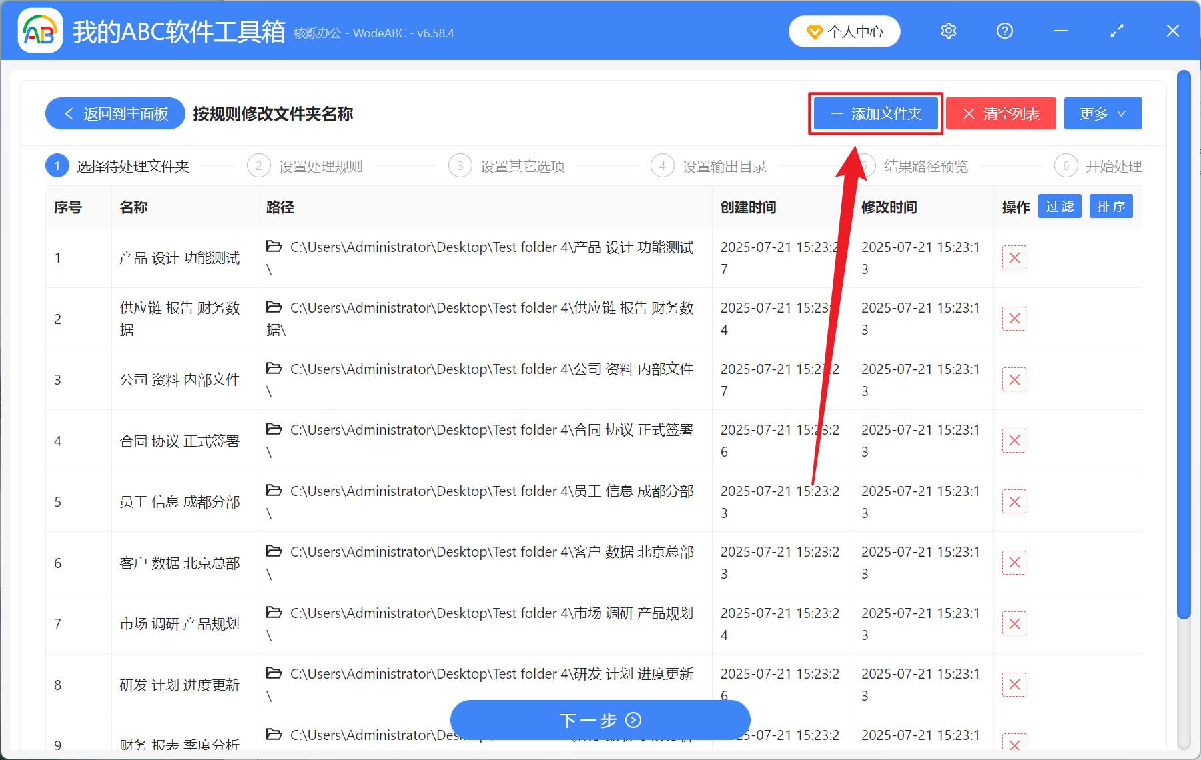The height and width of the screenshot is (760, 1201).
Task: Delete the 研发 计划 进度更新 row
Action: pyautogui.click(x=1014, y=684)
